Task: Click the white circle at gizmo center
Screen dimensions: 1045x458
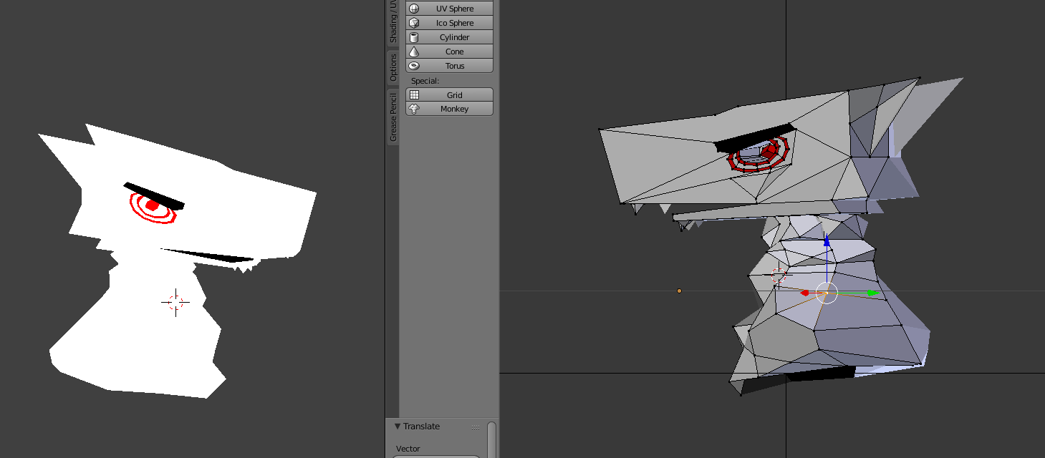Action: pyautogui.click(x=827, y=293)
